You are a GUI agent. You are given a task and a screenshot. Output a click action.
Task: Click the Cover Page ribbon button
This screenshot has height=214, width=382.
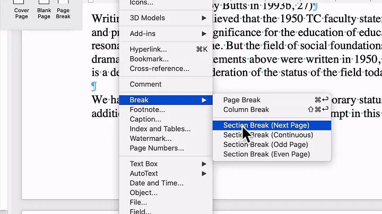21,10
